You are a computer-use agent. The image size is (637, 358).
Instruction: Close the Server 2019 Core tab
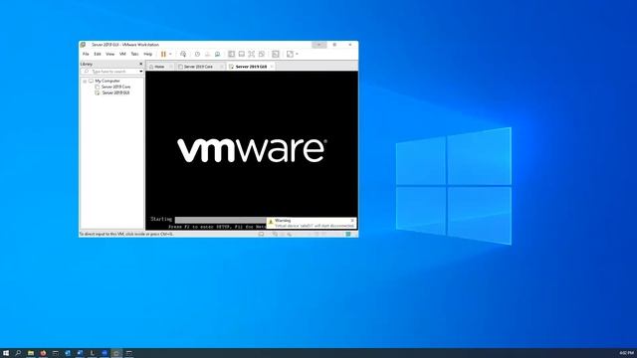222,67
